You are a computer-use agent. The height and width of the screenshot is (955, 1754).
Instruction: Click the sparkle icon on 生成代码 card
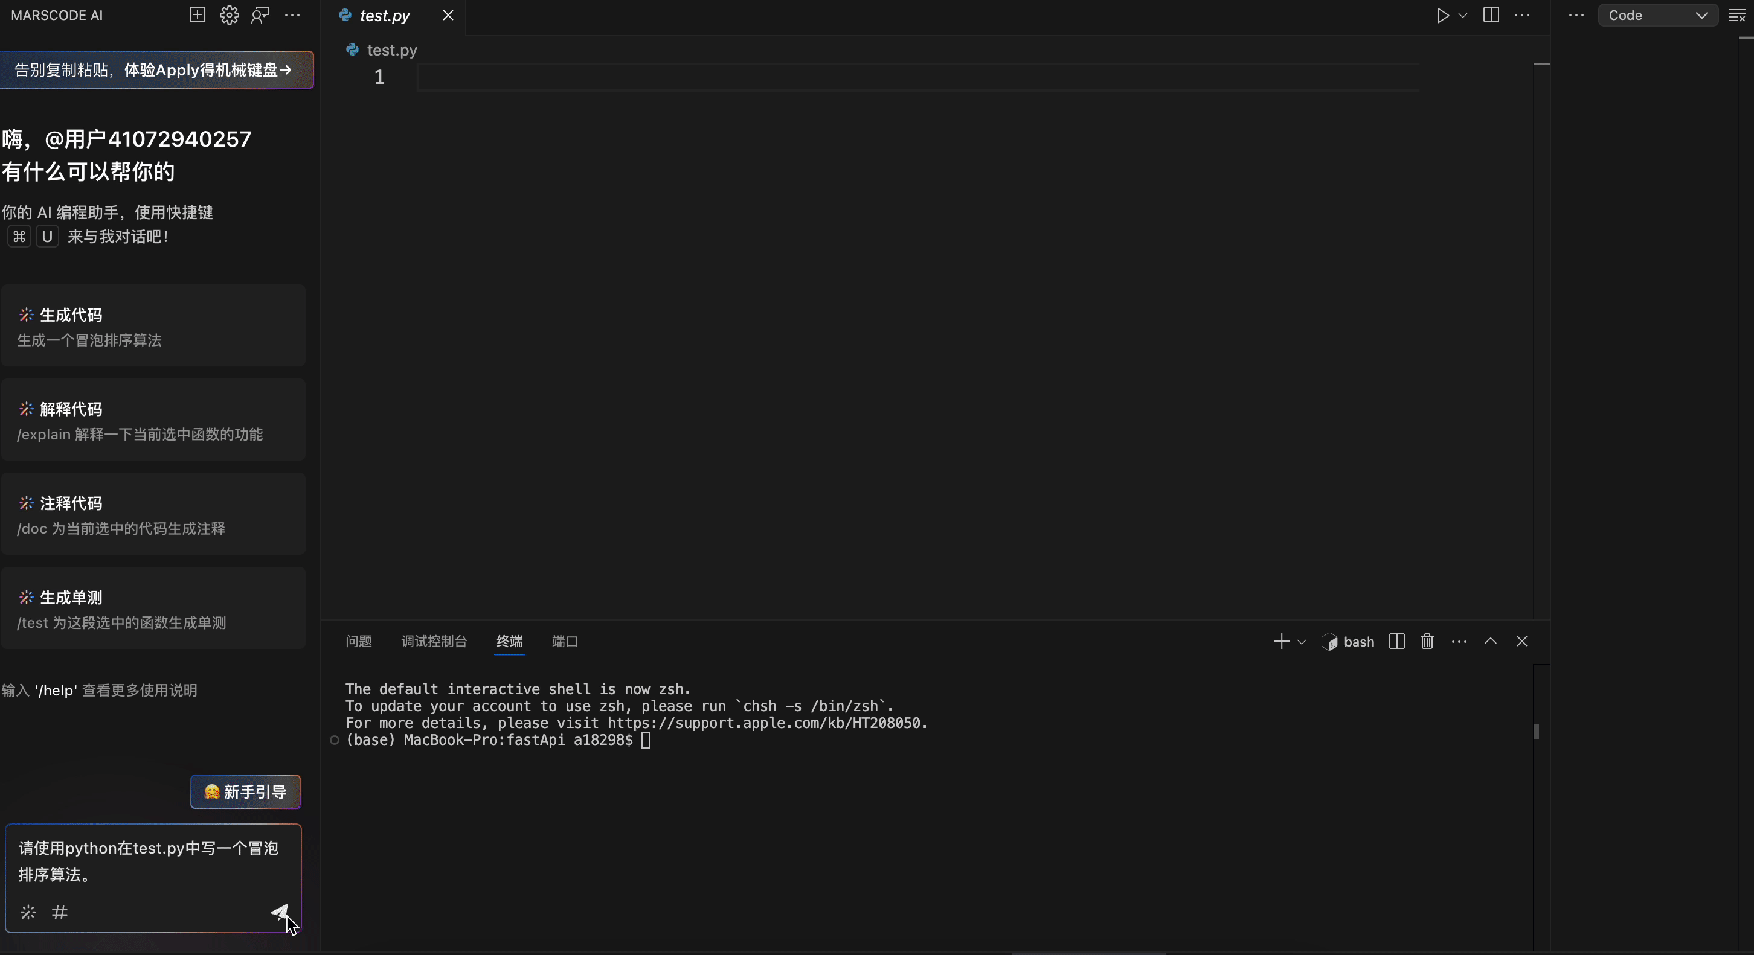pyautogui.click(x=26, y=315)
